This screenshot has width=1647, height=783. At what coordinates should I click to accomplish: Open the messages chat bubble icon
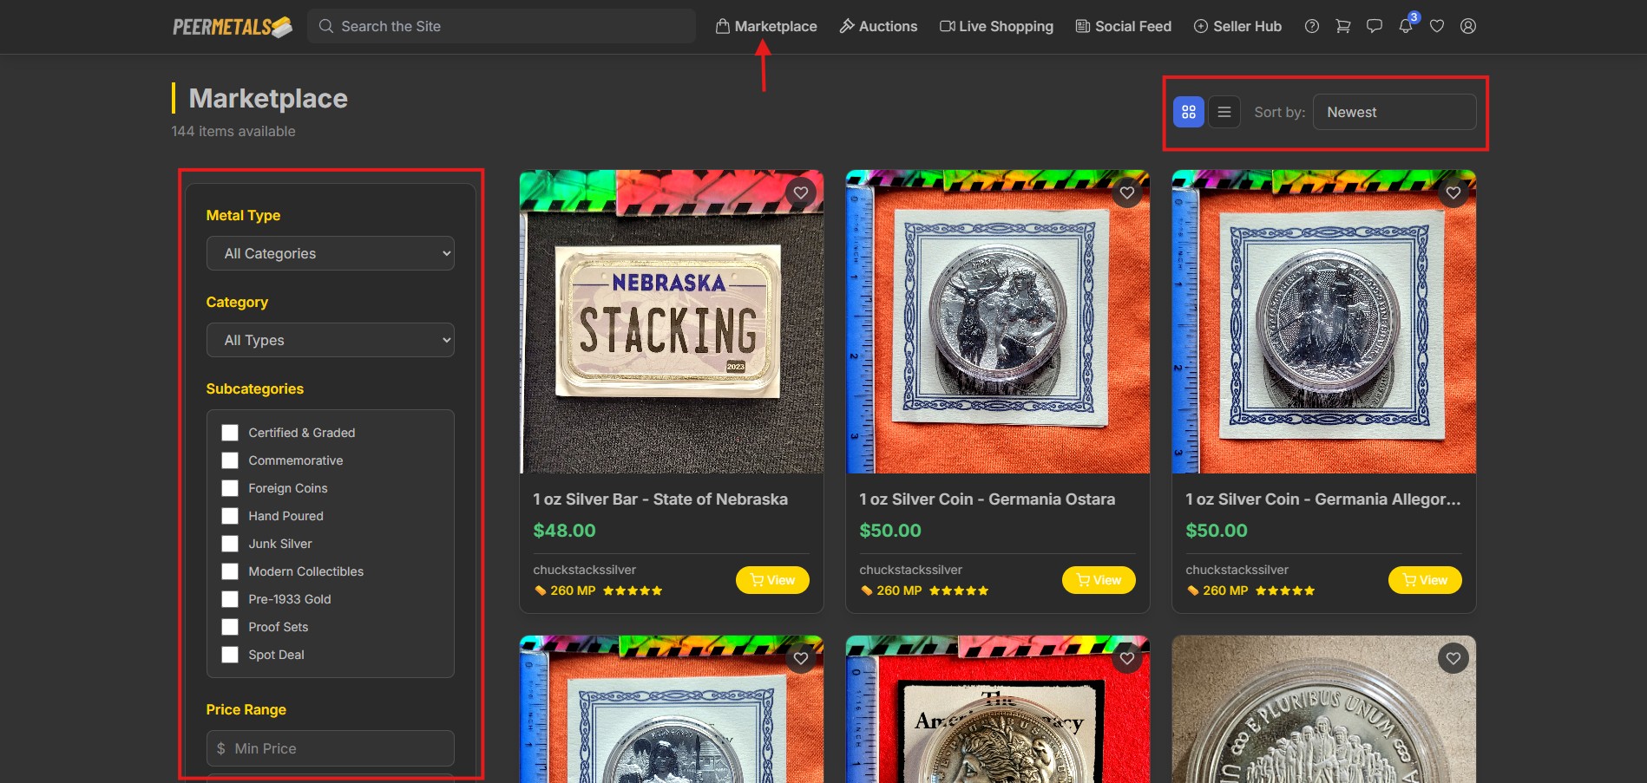coord(1375,26)
